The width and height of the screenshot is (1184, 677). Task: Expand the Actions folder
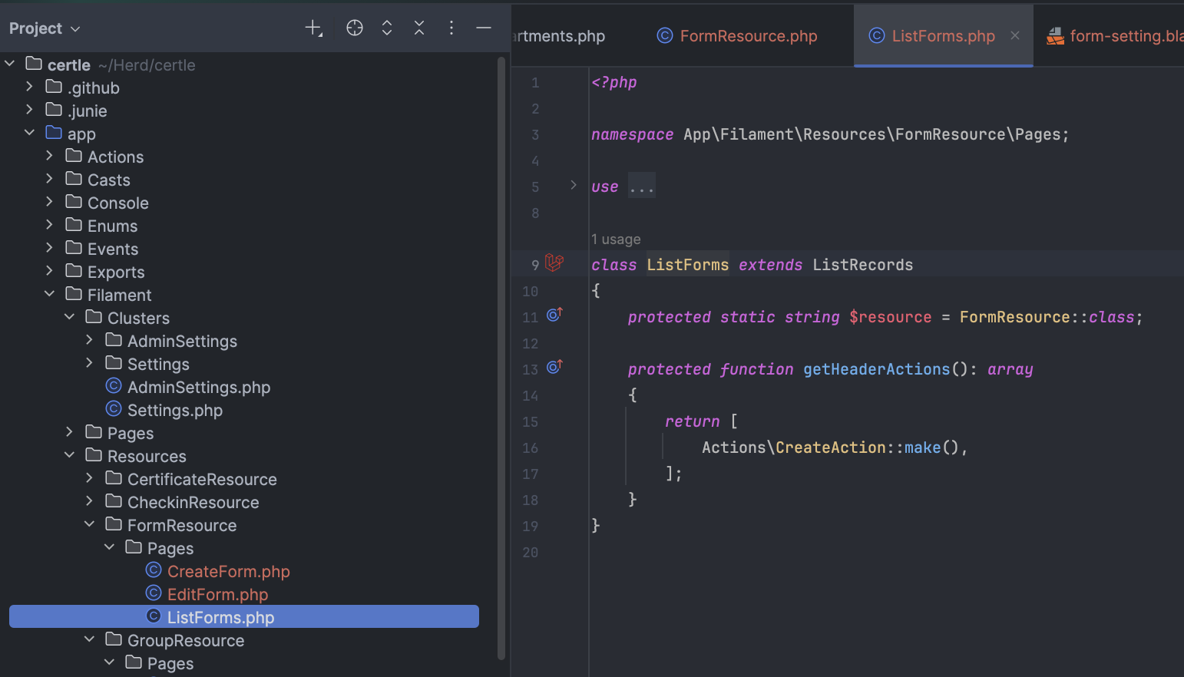tap(50, 156)
